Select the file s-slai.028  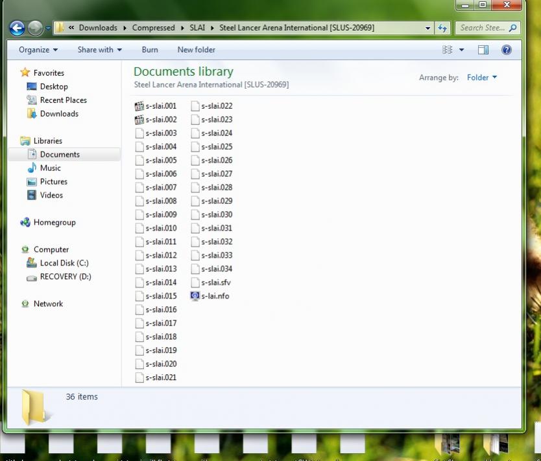point(212,187)
